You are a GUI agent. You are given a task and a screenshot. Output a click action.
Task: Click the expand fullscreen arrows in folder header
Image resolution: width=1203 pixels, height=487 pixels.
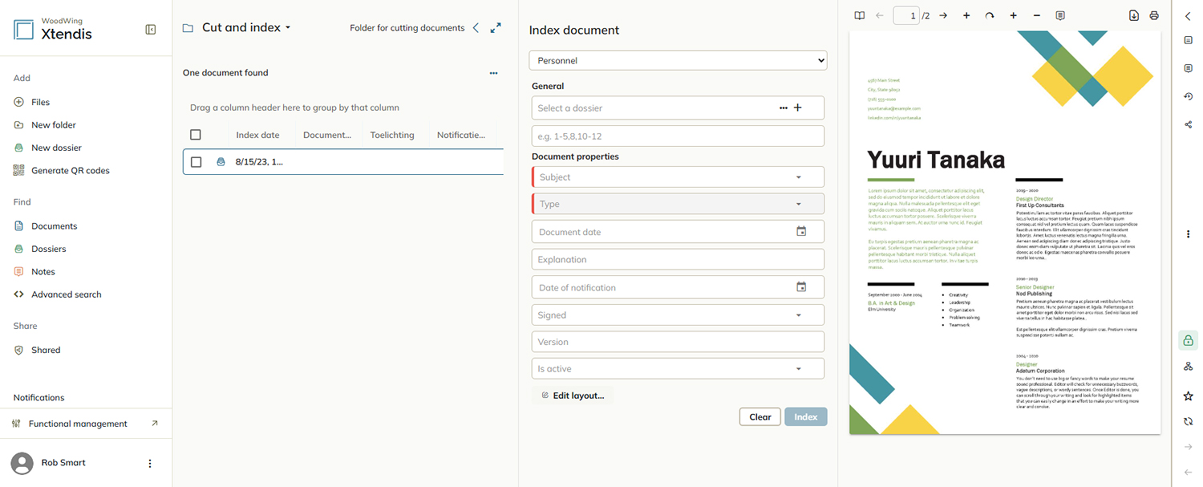click(496, 27)
